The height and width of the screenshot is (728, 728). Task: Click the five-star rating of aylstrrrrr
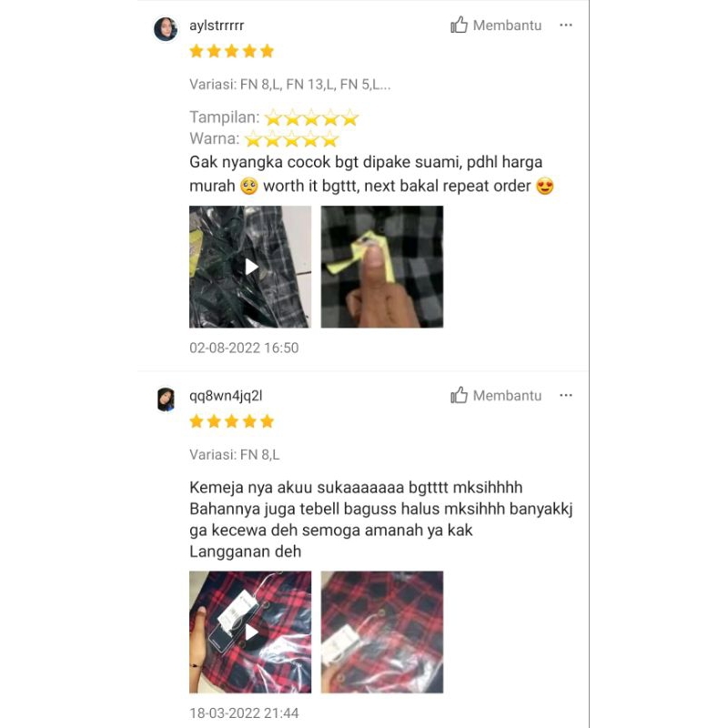coord(232,51)
